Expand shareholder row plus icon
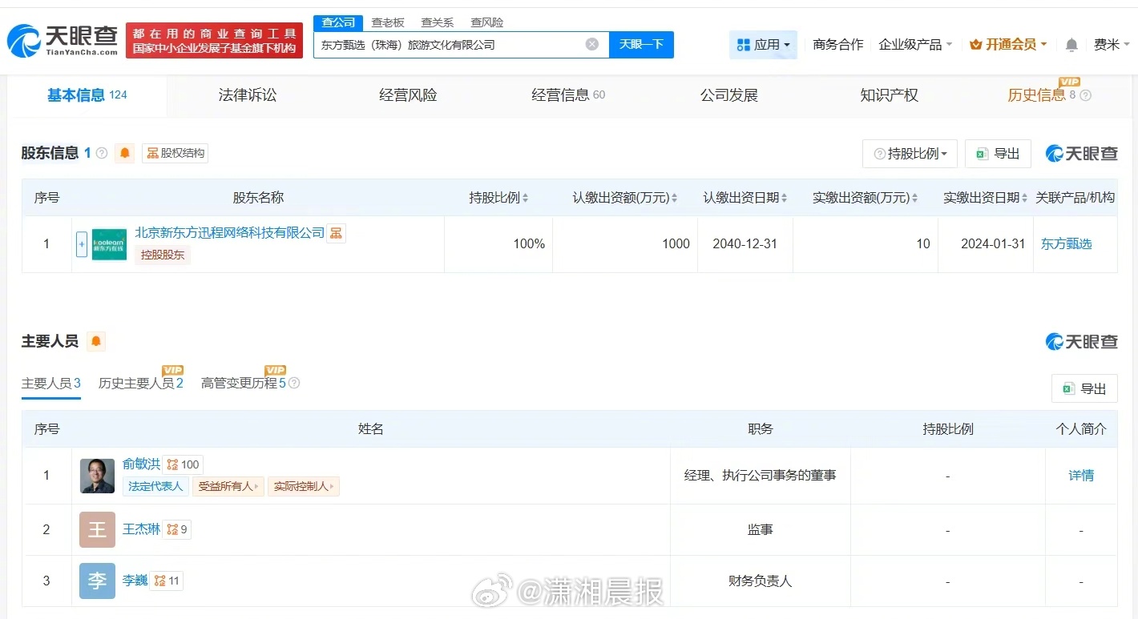Viewport: 1138px width, 619px height. pos(82,244)
